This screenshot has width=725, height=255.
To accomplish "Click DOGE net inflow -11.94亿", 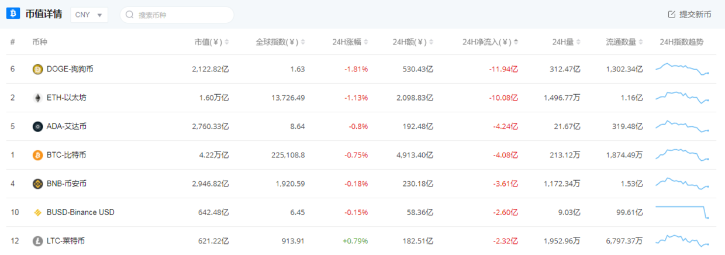I will tap(503, 69).
